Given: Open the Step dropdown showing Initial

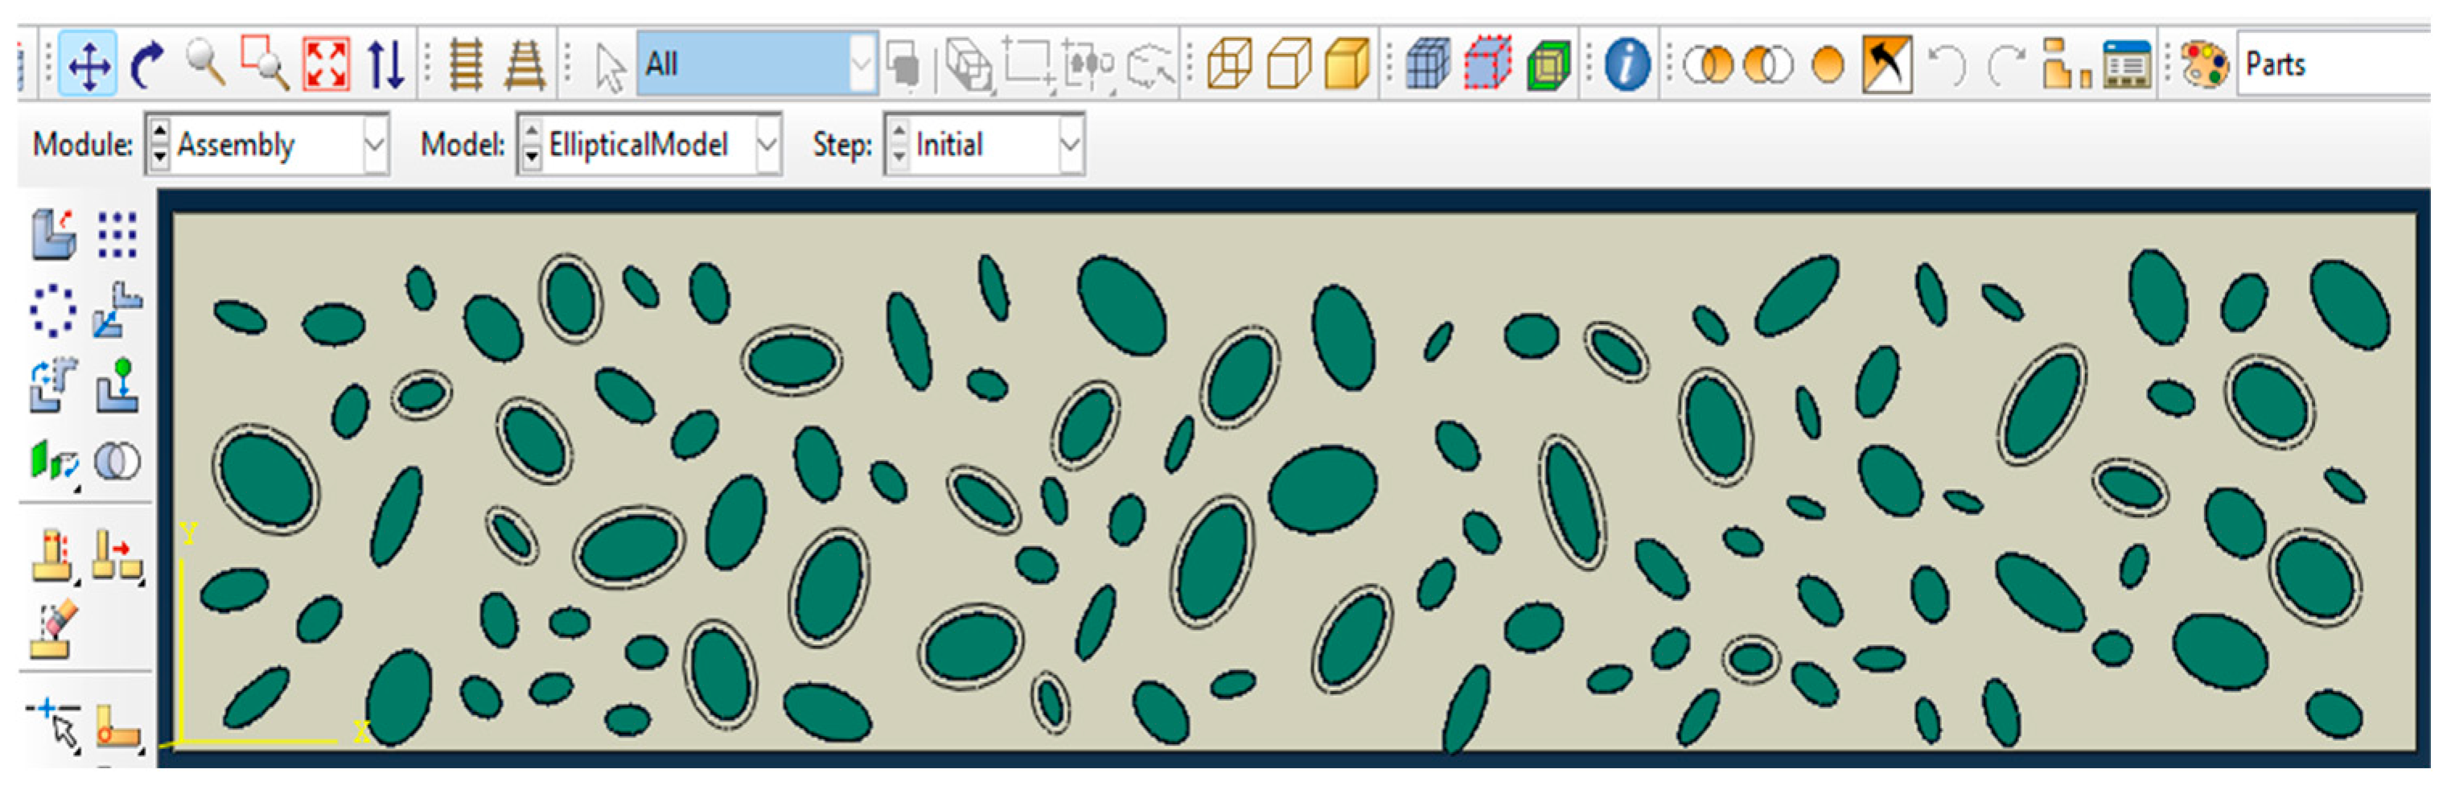Looking at the screenshot, I should [x=1070, y=144].
